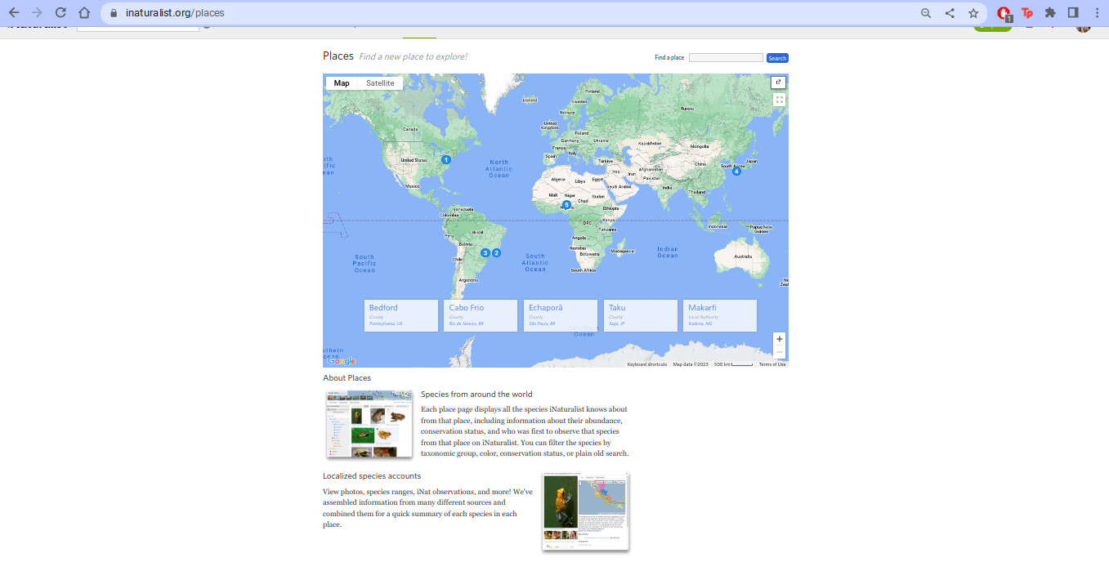Click 'Find a new place to explore!' text

pyautogui.click(x=413, y=57)
